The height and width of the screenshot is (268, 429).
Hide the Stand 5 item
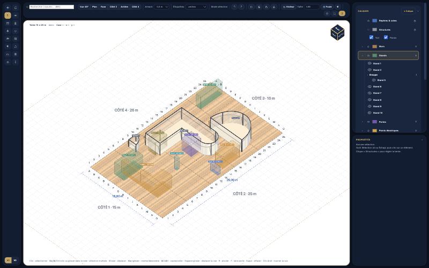point(374,80)
